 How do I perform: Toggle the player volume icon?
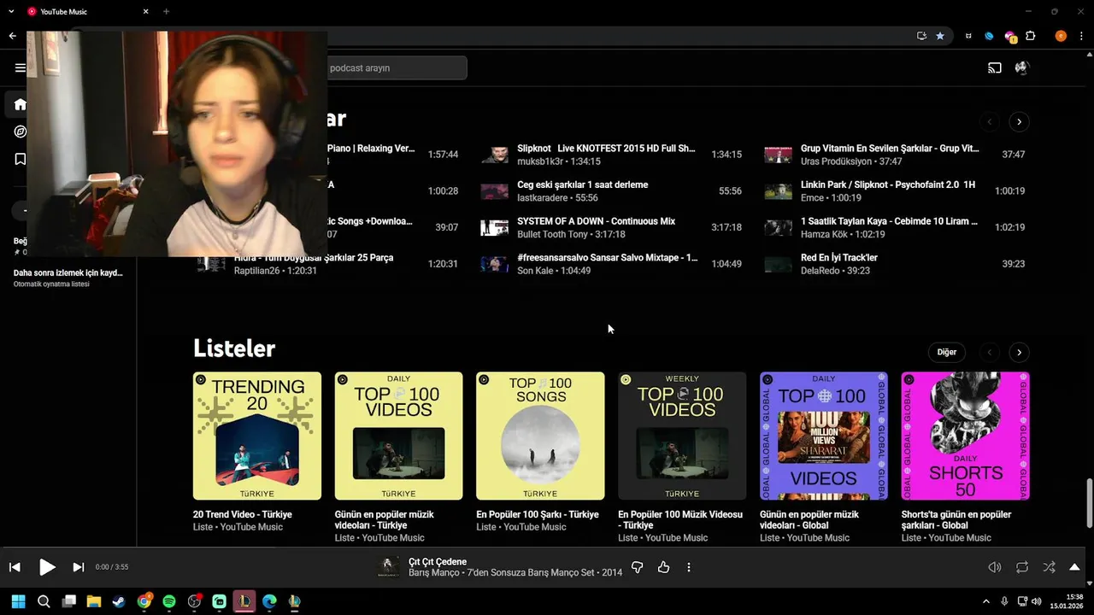tap(995, 567)
